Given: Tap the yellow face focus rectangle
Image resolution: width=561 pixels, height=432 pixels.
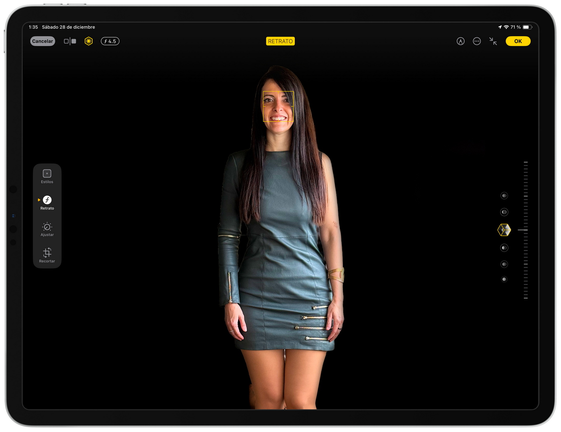Looking at the screenshot, I should (x=278, y=106).
